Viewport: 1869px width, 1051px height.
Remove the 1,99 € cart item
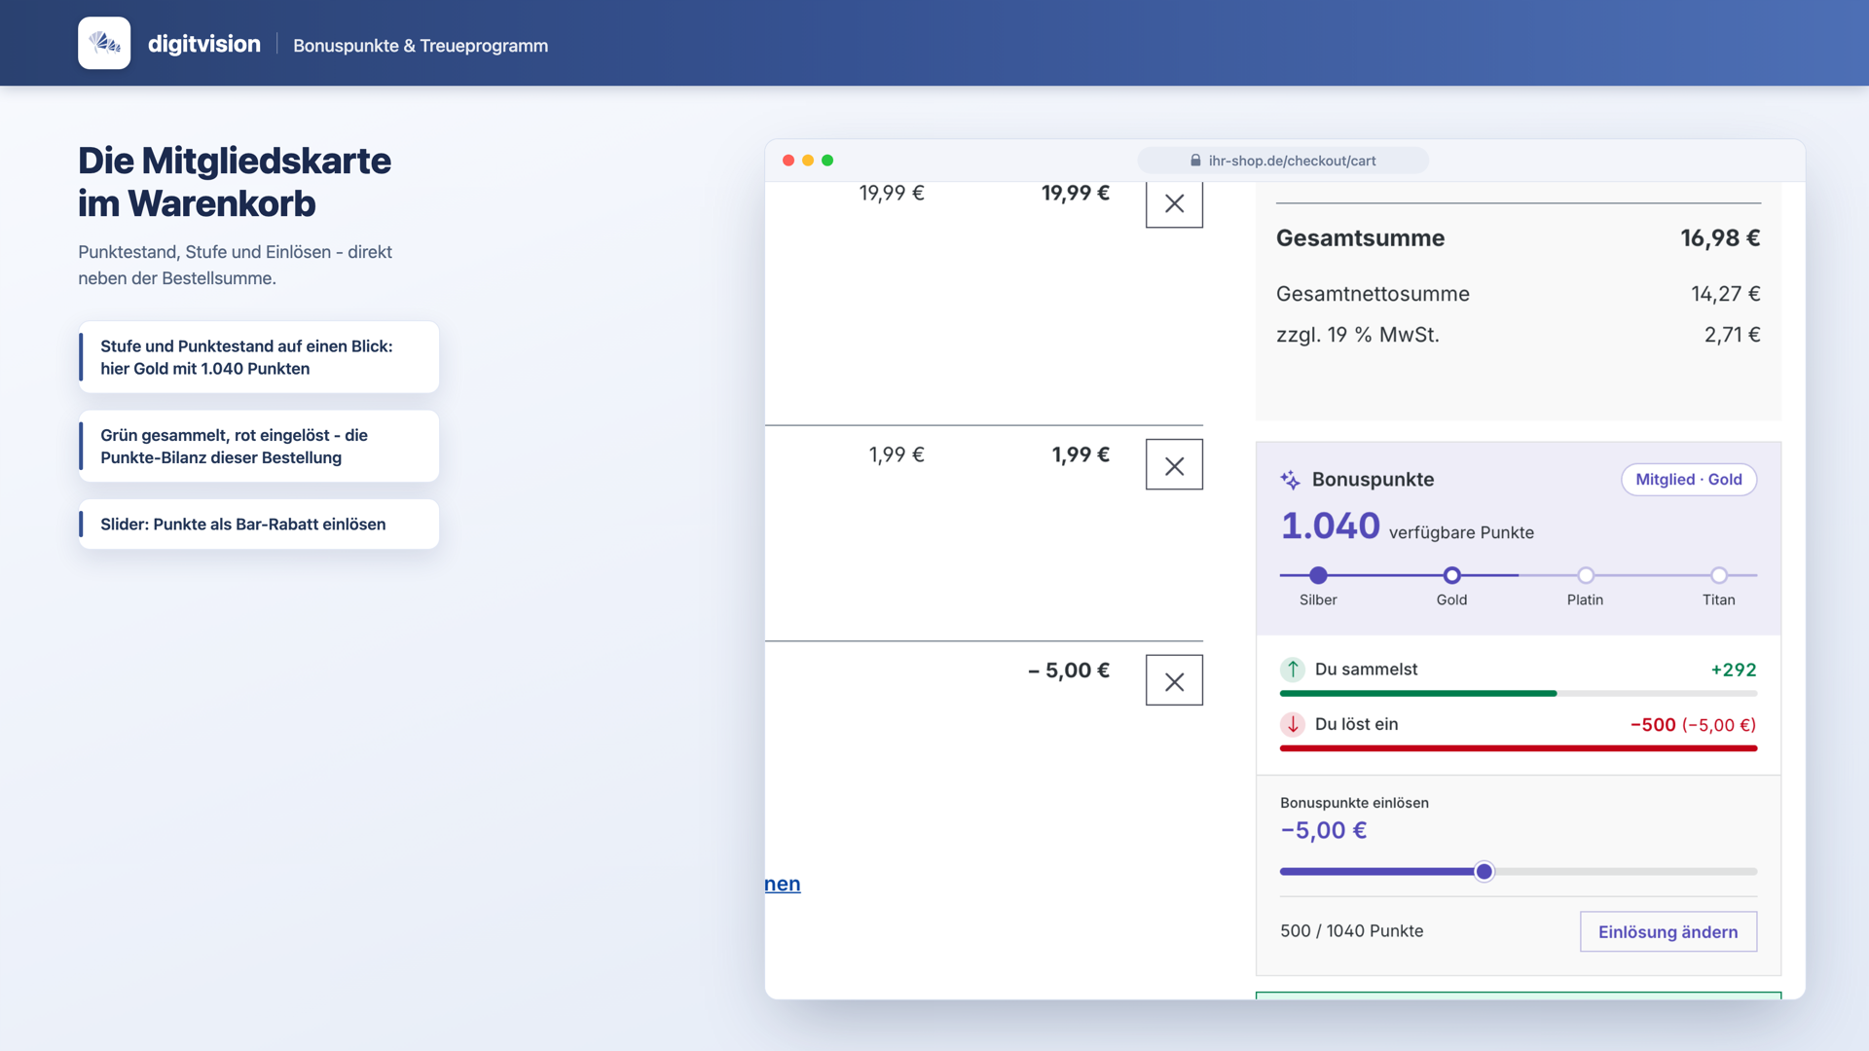1174,465
